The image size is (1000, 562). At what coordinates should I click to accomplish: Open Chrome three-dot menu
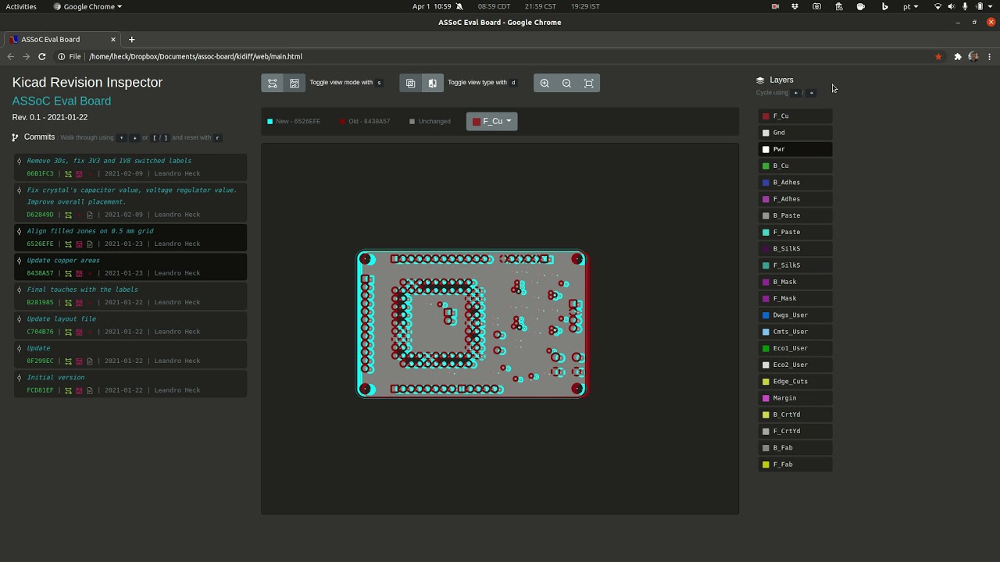[x=989, y=56]
